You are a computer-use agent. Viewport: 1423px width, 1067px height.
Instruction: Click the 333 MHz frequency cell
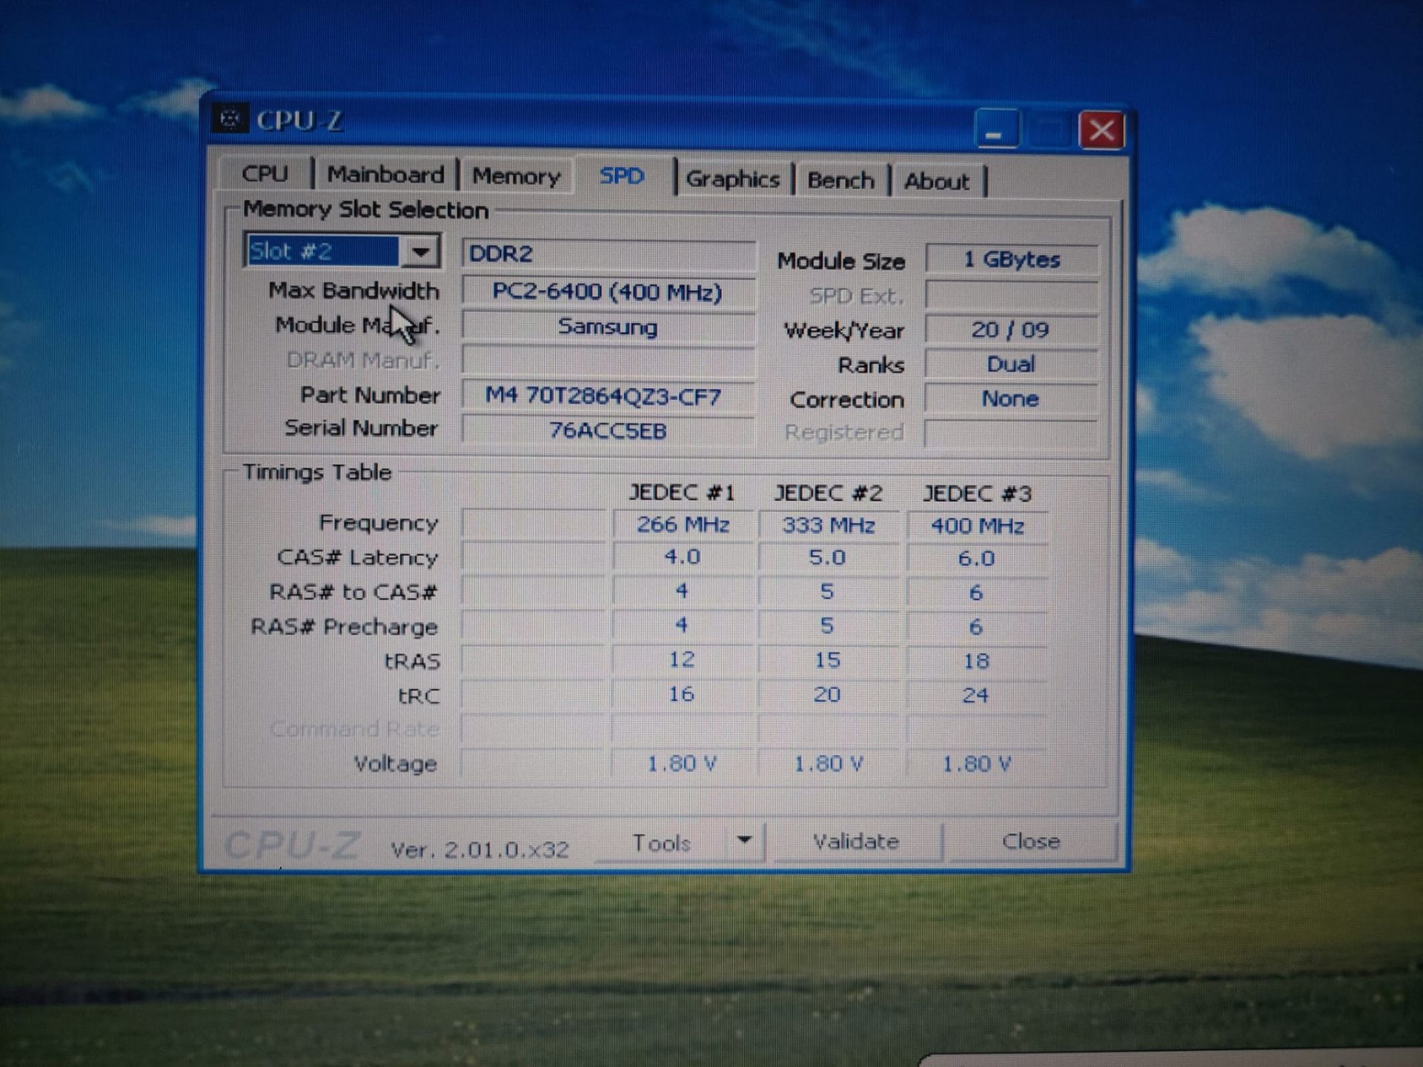829,525
